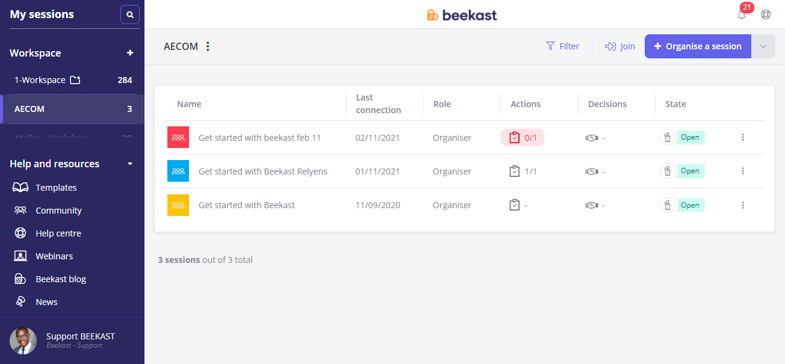The width and height of the screenshot is (785, 364).
Task: Click the 0/1 actions badge
Action: tap(523, 137)
